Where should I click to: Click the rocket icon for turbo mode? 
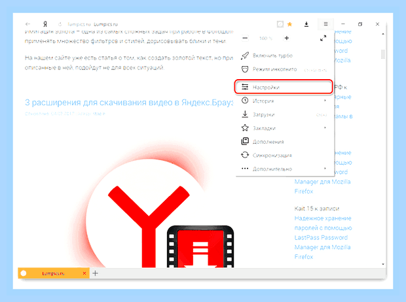245,56
